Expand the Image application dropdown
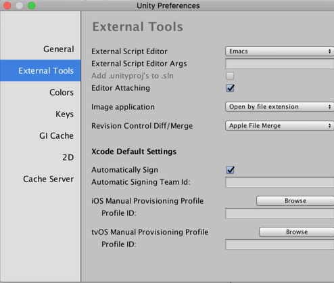The image size is (334, 283). [x=279, y=107]
